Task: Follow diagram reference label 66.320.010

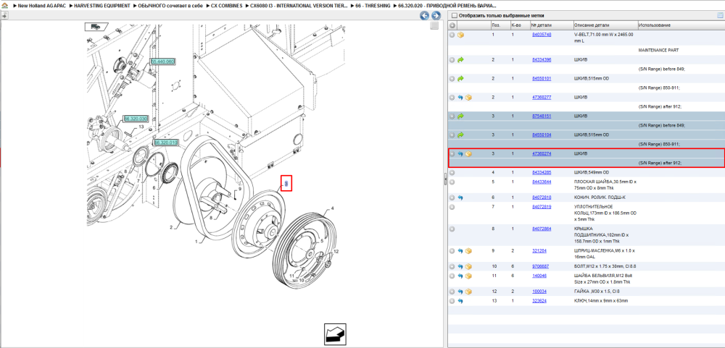Action: pyautogui.click(x=166, y=143)
